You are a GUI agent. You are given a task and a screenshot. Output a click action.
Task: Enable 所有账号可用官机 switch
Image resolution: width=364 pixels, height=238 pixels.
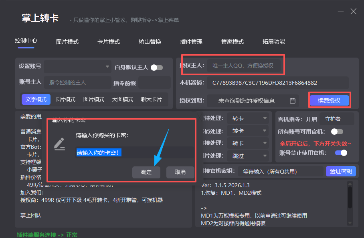click(x=337, y=131)
